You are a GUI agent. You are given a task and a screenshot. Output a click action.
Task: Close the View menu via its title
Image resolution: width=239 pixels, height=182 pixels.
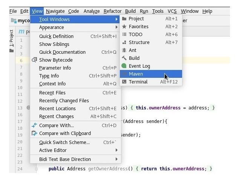(x=37, y=11)
